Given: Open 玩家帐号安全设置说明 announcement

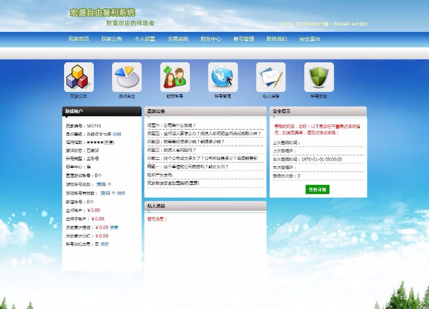Looking at the screenshot, I should tap(173, 183).
